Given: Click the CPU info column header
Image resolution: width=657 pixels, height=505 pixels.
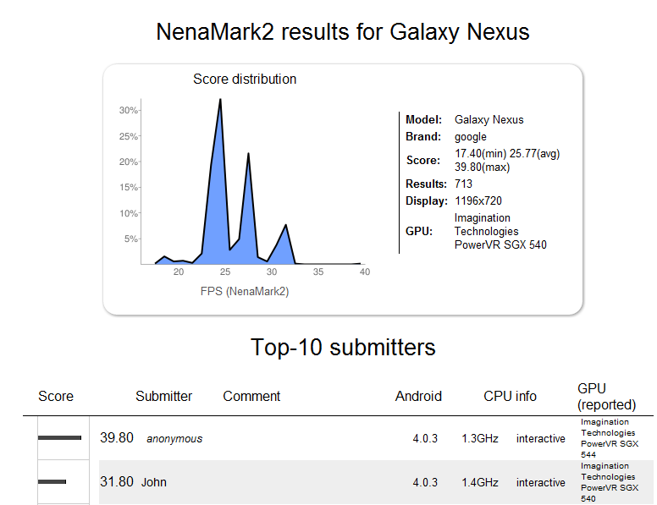Looking at the screenshot, I should pyautogui.click(x=510, y=396).
